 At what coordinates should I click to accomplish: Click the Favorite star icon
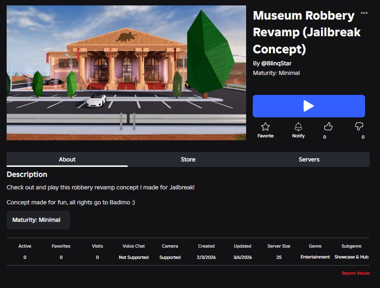tap(265, 127)
